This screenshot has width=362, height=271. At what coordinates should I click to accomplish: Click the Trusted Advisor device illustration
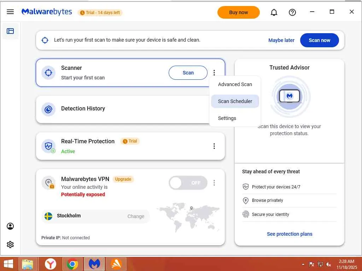pyautogui.click(x=290, y=96)
